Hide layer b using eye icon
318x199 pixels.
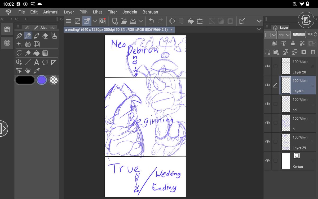(x=268, y=123)
